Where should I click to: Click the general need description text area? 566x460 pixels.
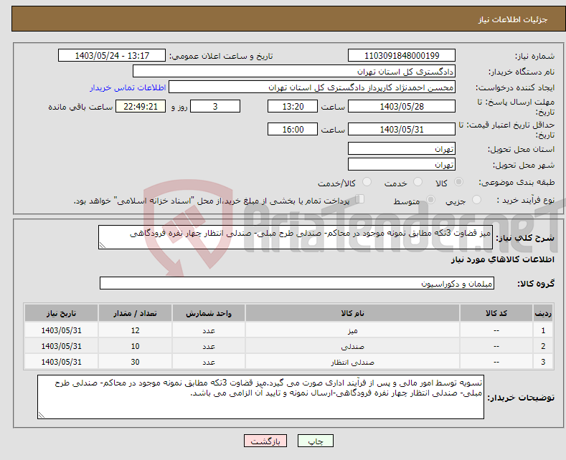(296, 237)
